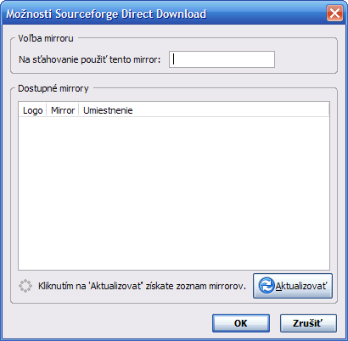Click the 'Na sťahovanie použiť tento mirror' label

[x=90, y=59]
